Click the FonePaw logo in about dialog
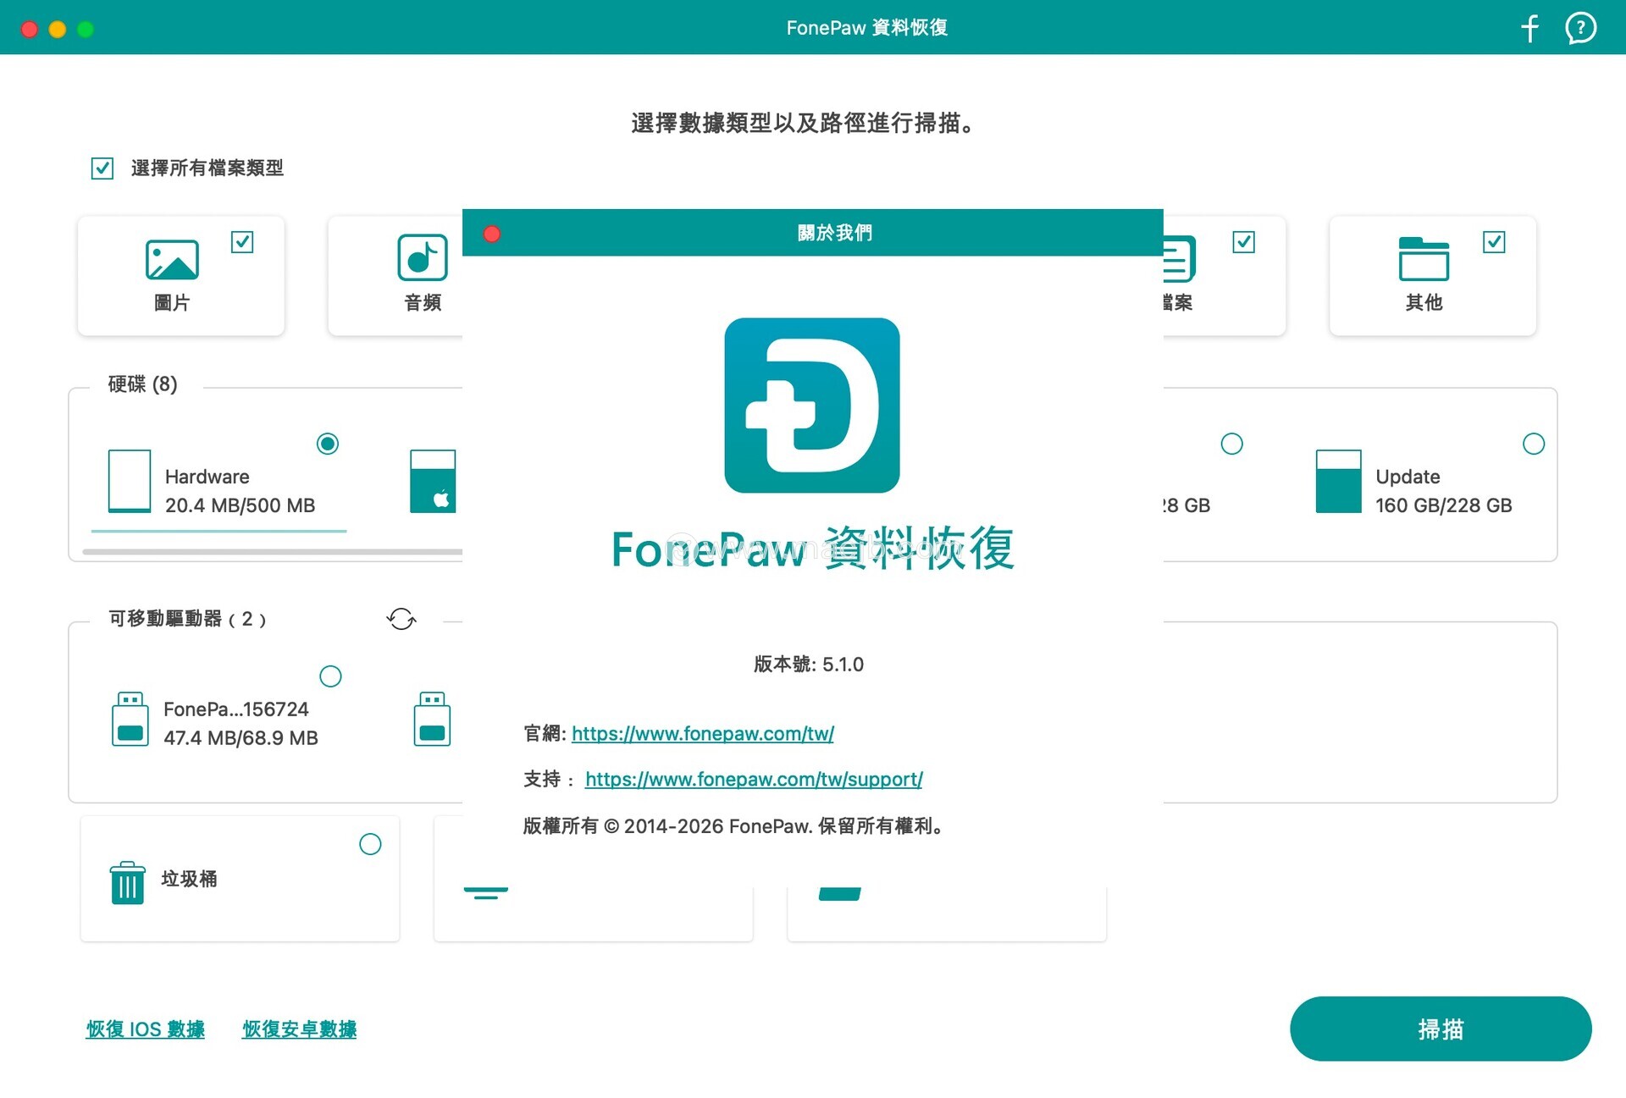Screen dimensions: 1626x1098 pyautogui.click(x=811, y=406)
